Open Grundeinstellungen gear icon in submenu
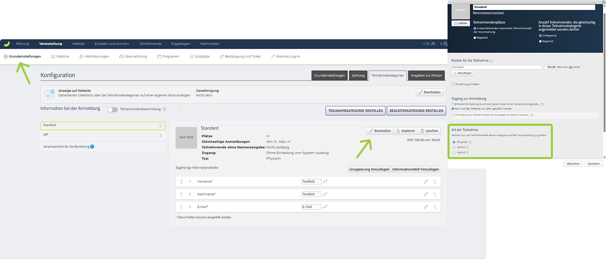 5,57
